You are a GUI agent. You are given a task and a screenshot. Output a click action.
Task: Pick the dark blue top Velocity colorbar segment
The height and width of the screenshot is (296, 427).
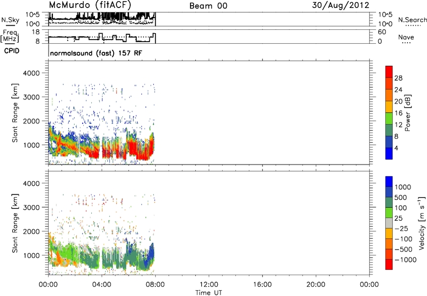[x=389, y=182]
